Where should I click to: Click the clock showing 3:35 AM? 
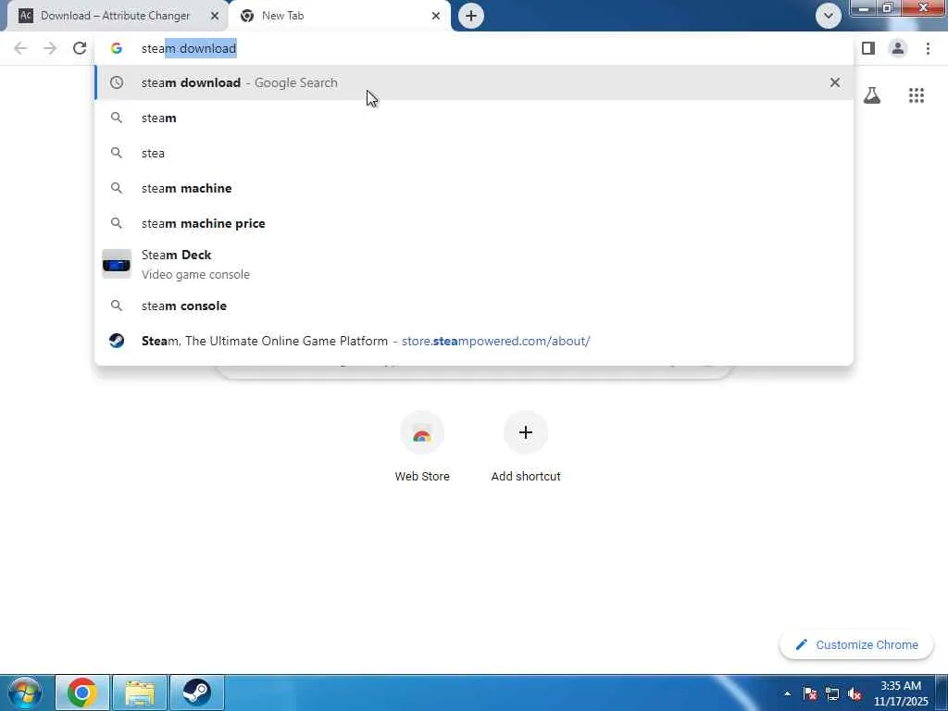pyautogui.click(x=900, y=693)
